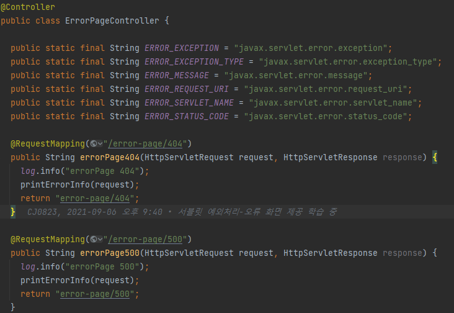Click the string "javax.servlet.error.status_code"

[326, 116]
